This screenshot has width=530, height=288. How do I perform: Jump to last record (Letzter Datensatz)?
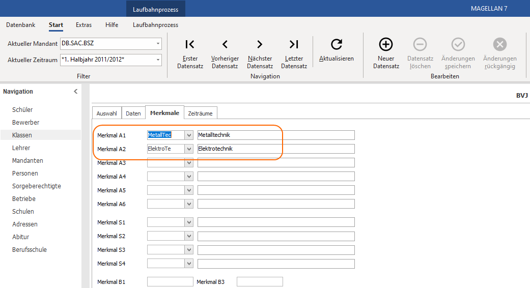[294, 44]
